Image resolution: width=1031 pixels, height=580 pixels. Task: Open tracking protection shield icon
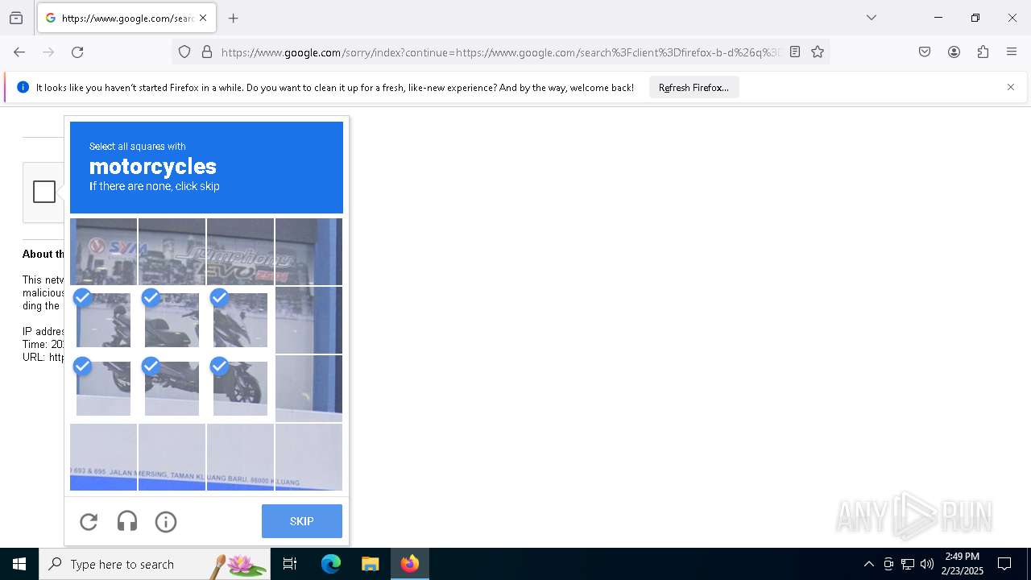[184, 52]
